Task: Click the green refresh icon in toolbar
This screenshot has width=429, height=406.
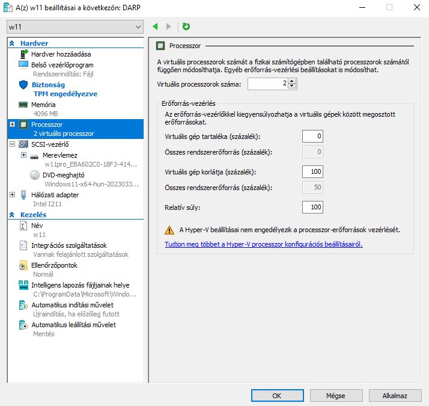Action: pyautogui.click(x=186, y=26)
